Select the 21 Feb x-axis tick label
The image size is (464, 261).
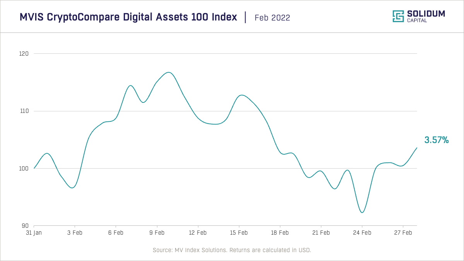(x=321, y=233)
